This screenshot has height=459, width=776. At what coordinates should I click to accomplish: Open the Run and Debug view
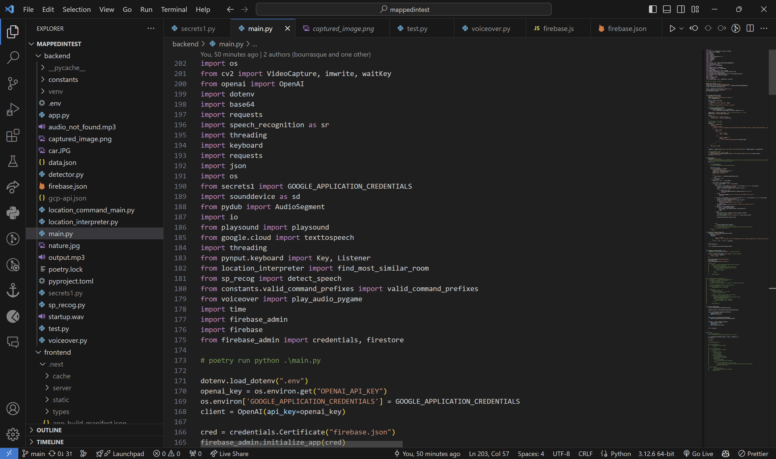(13, 109)
